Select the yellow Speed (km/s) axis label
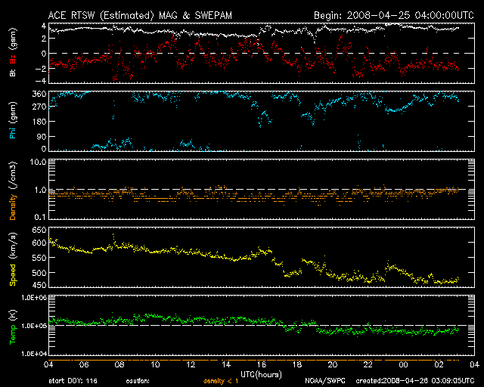Image resolution: width=484 pixels, height=387 pixels. [x=12, y=257]
